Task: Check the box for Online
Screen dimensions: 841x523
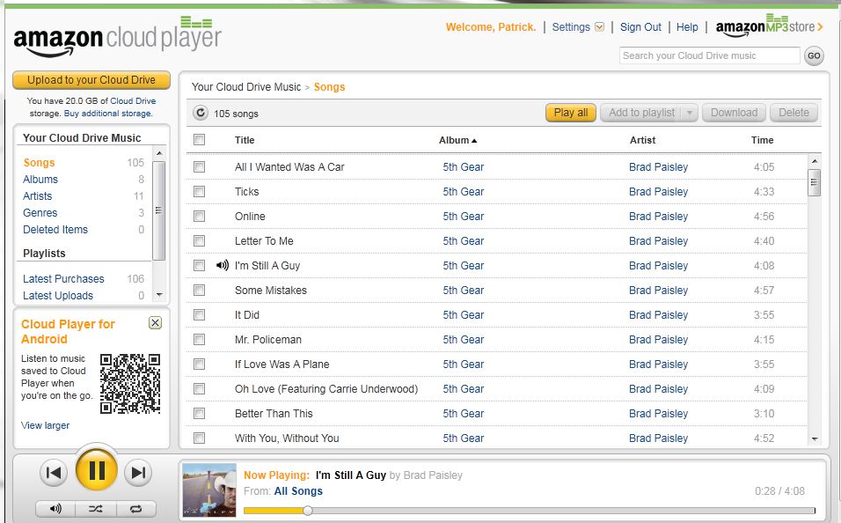Action: [x=199, y=217]
